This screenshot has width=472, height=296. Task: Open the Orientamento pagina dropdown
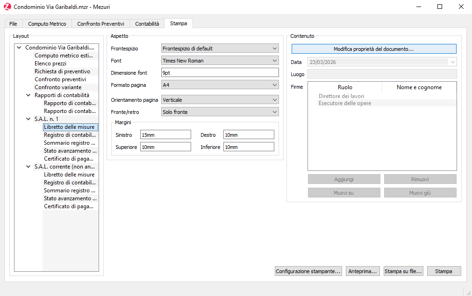[x=220, y=100]
